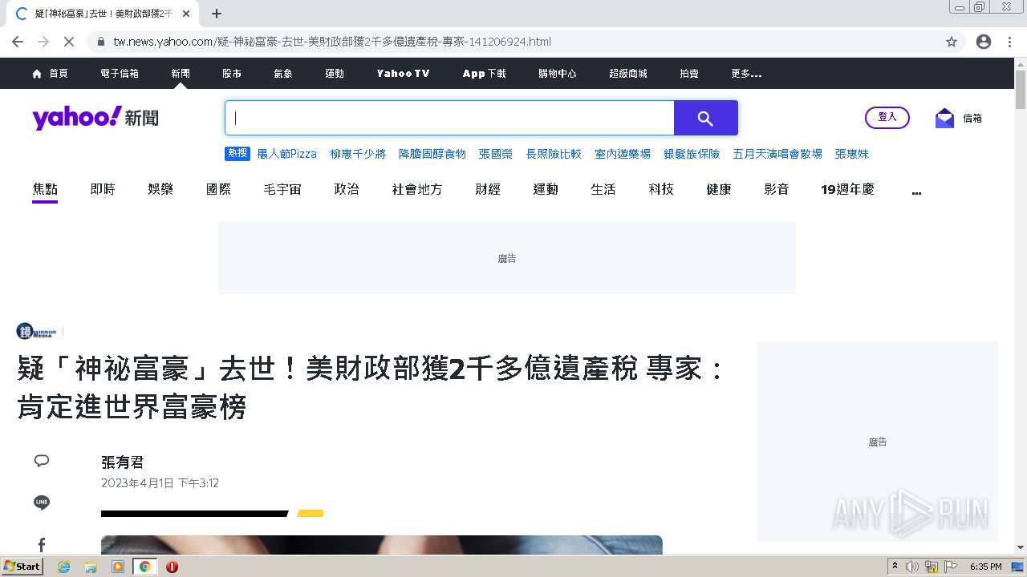This screenshot has width=1027, height=577.
Task: Open 氣象 in top bar
Action: tap(283, 73)
